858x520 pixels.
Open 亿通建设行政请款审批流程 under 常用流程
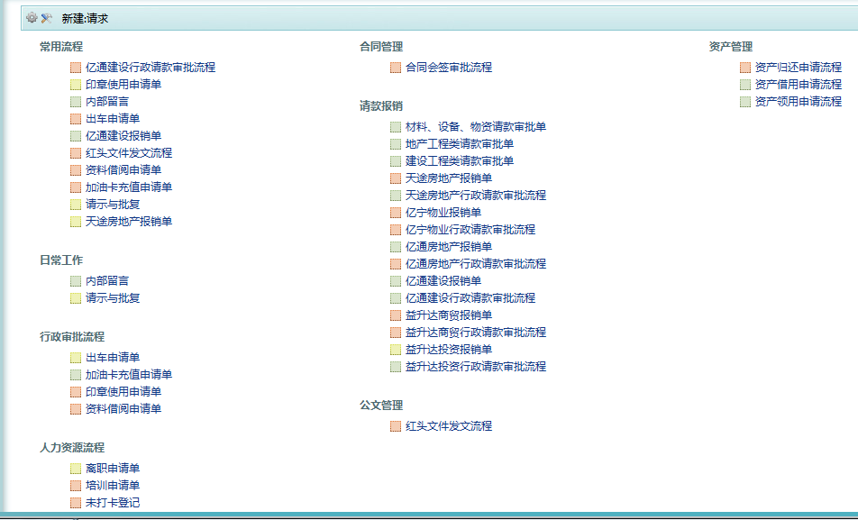[x=151, y=68]
